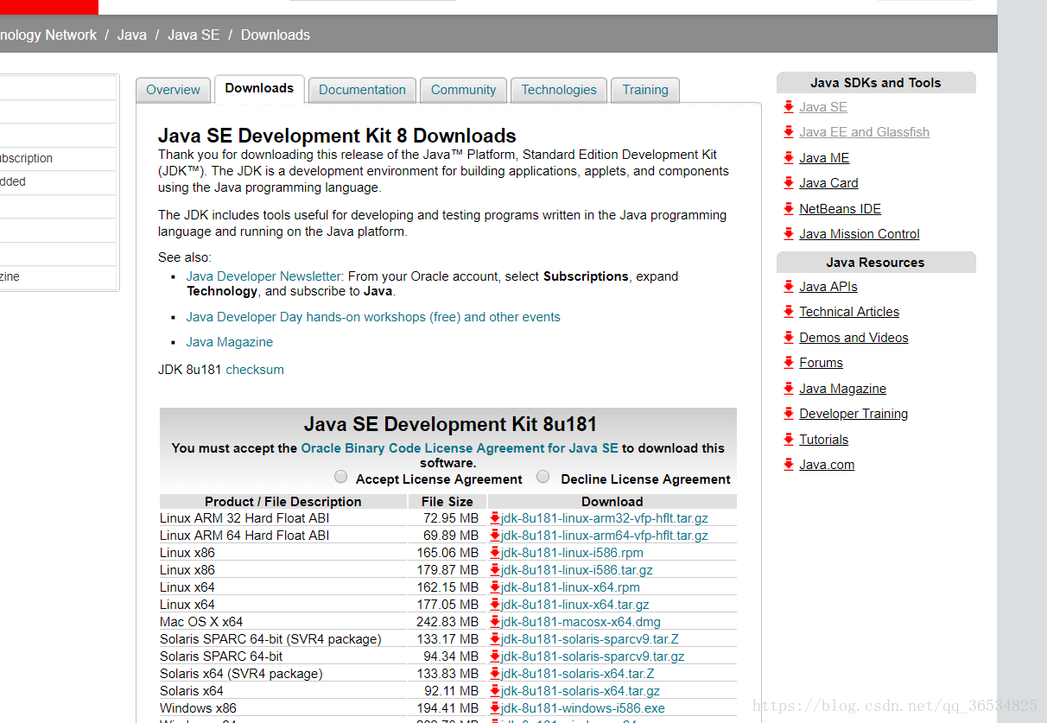Click red download arrow beside Java SE
The width and height of the screenshot is (1047, 723).
789,107
